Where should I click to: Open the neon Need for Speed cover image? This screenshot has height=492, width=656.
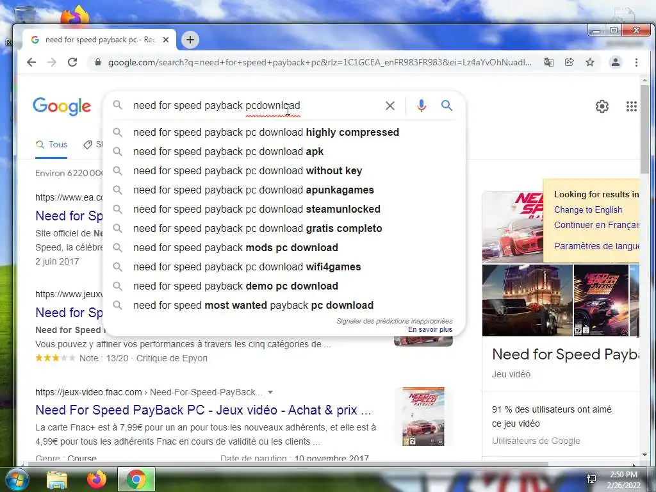[x=601, y=300]
